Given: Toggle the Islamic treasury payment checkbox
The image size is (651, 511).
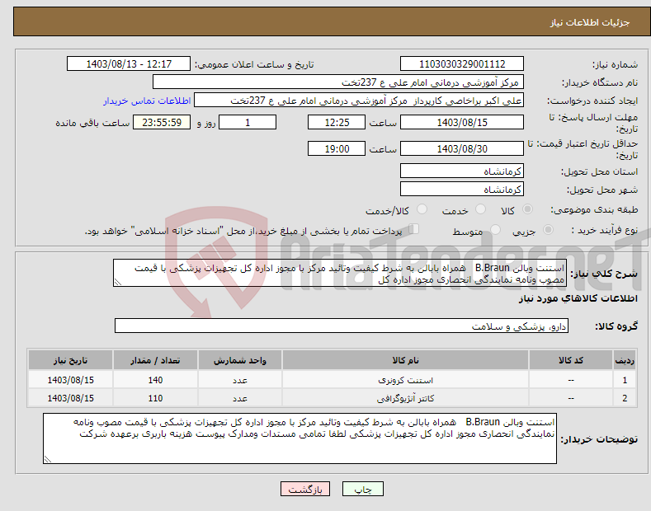Looking at the screenshot, I should pyautogui.click(x=414, y=228).
